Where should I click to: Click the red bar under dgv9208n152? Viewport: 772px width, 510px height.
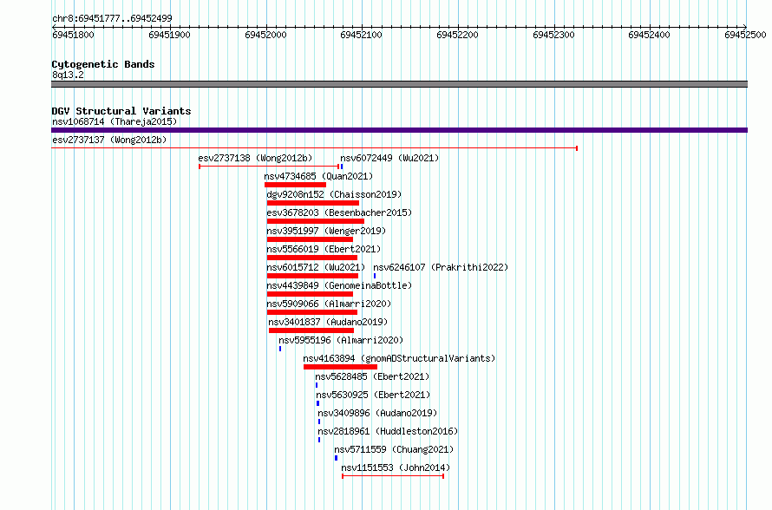point(313,203)
